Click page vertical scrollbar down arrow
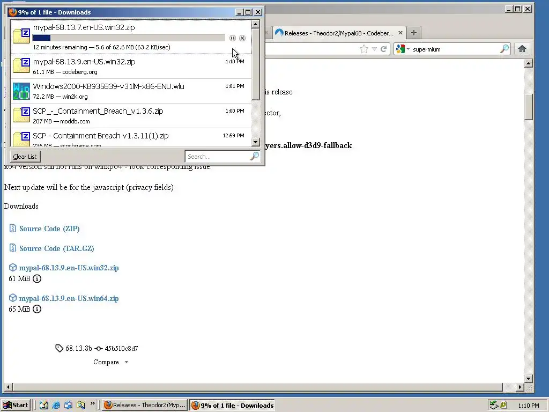Image resolution: width=549 pixels, height=412 pixels. pyautogui.click(x=529, y=378)
